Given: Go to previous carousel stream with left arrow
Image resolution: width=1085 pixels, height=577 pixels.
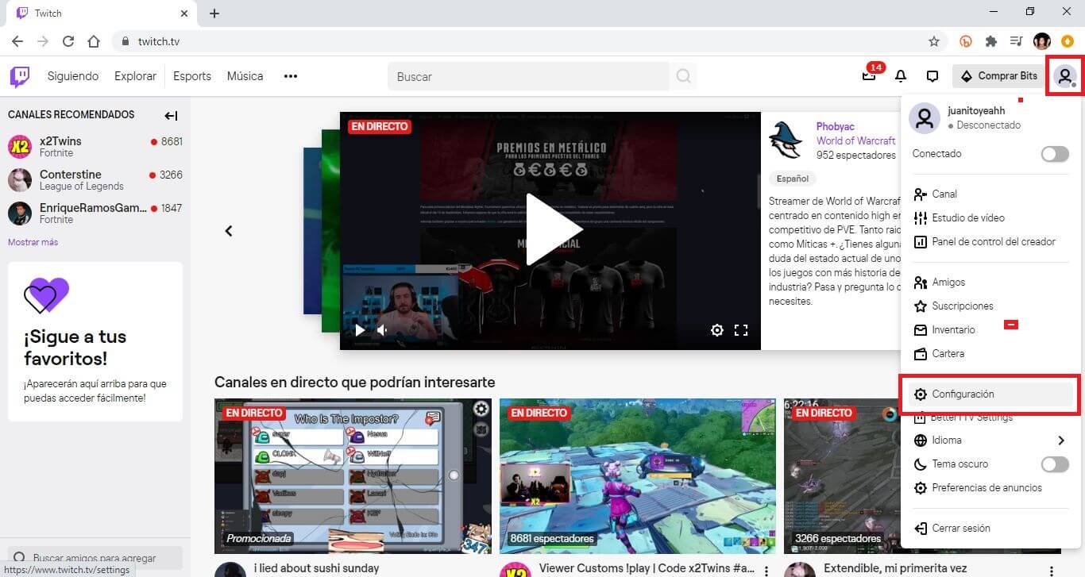Looking at the screenshot, I should point(229,231).
